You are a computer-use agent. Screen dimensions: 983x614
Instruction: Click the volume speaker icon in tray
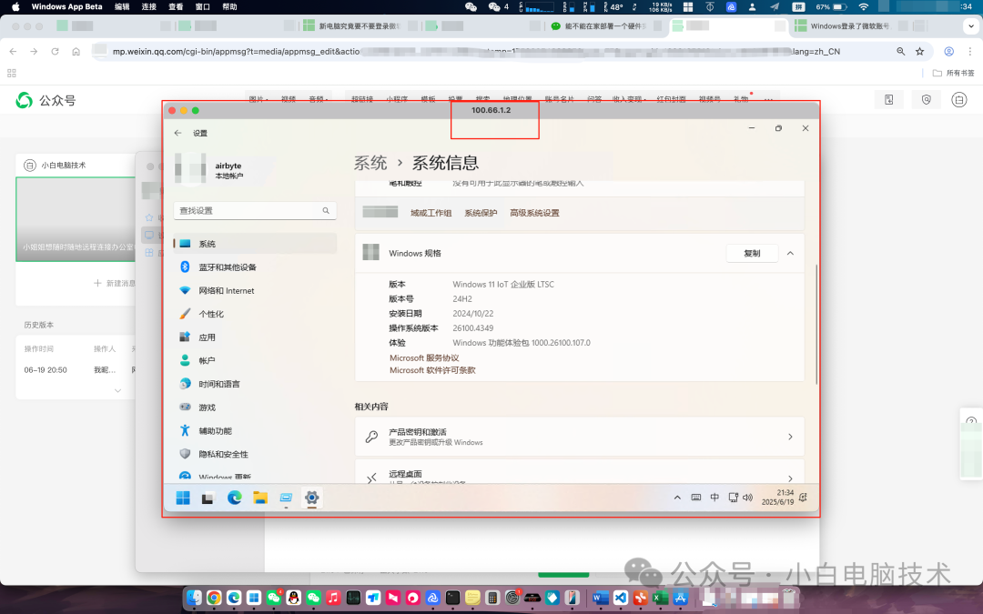pyautogui.click(x=747, y=498)
